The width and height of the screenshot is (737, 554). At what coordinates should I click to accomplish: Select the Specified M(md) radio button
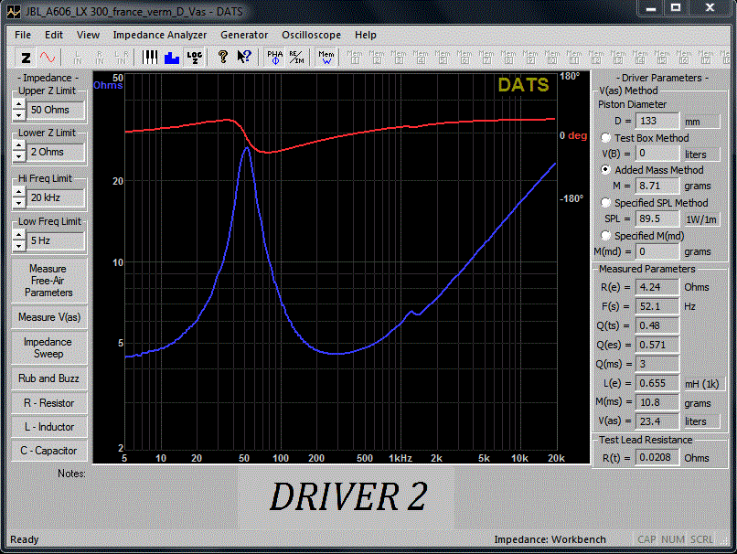pyautogui.click(x=606, y=236)
